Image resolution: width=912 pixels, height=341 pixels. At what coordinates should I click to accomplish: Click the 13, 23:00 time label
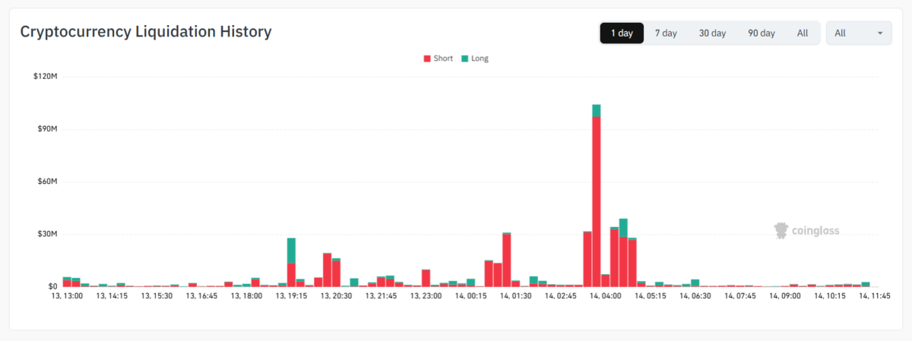tap(426, 297)
